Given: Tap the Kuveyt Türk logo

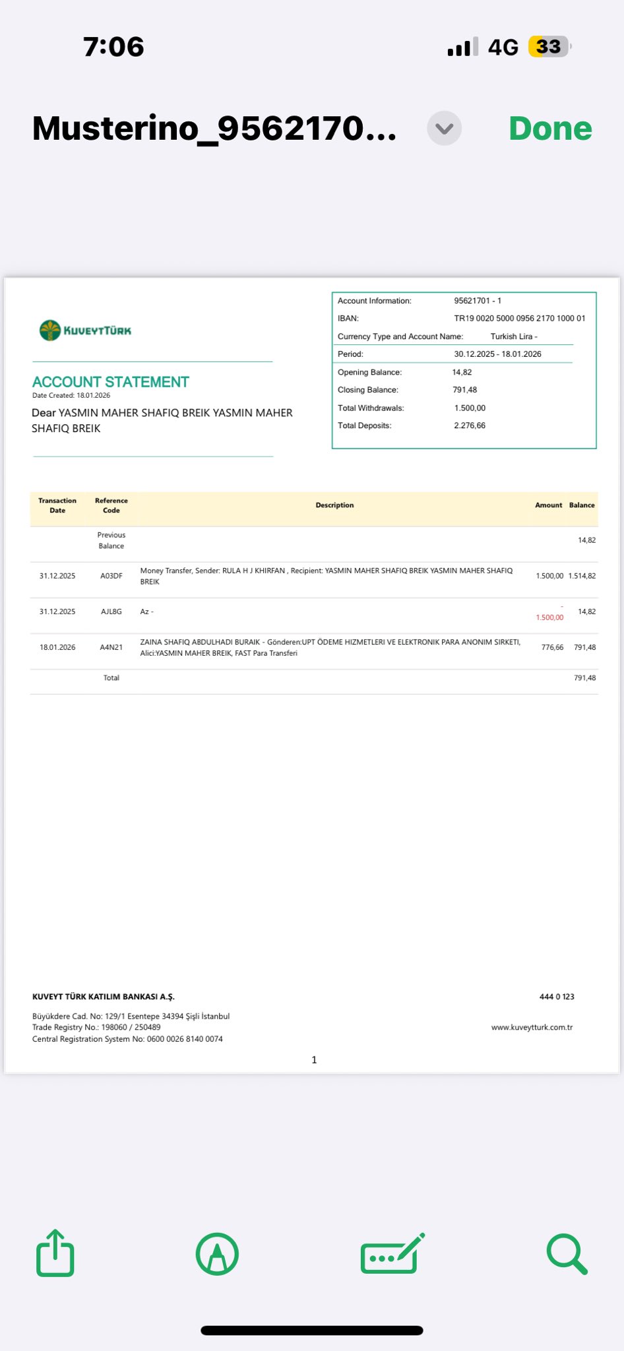Looking at the screenshot, I should (x=85, y=330).
